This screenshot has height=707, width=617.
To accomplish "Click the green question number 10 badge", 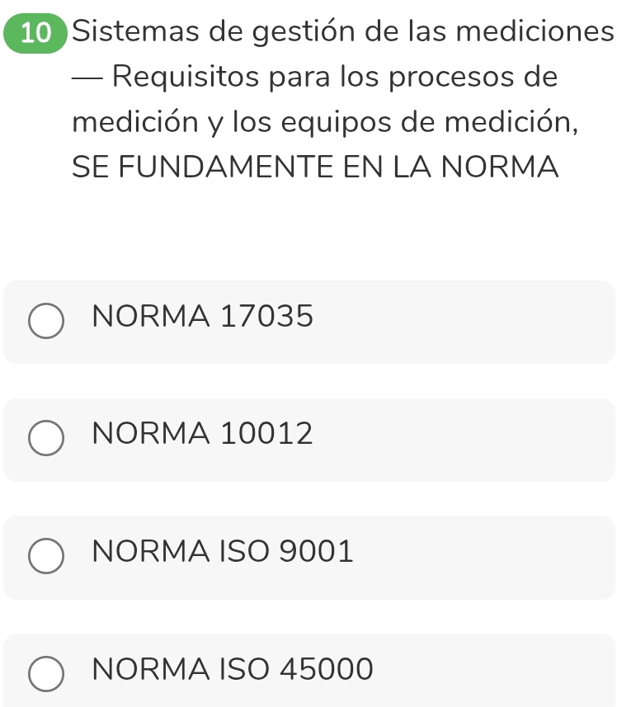I will (x=35, y=34).
